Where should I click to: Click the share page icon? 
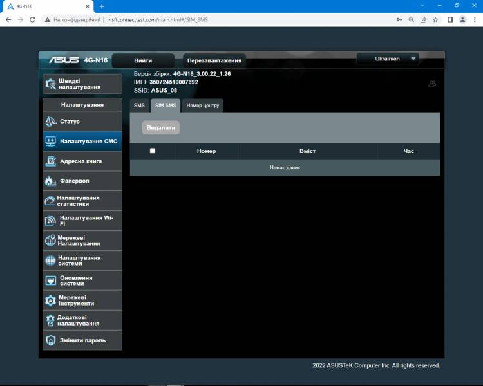(423, 20)
